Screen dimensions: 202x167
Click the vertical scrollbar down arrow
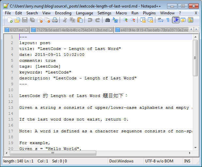(195, 147)
